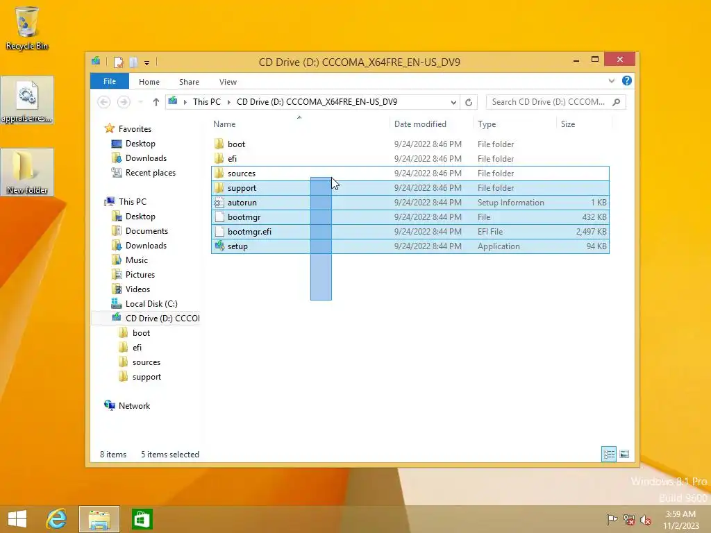Image resolution: width=711 pixels, height=533 pixels.
Task: Open Windows Store from taskbar
Action: point(142,519)
